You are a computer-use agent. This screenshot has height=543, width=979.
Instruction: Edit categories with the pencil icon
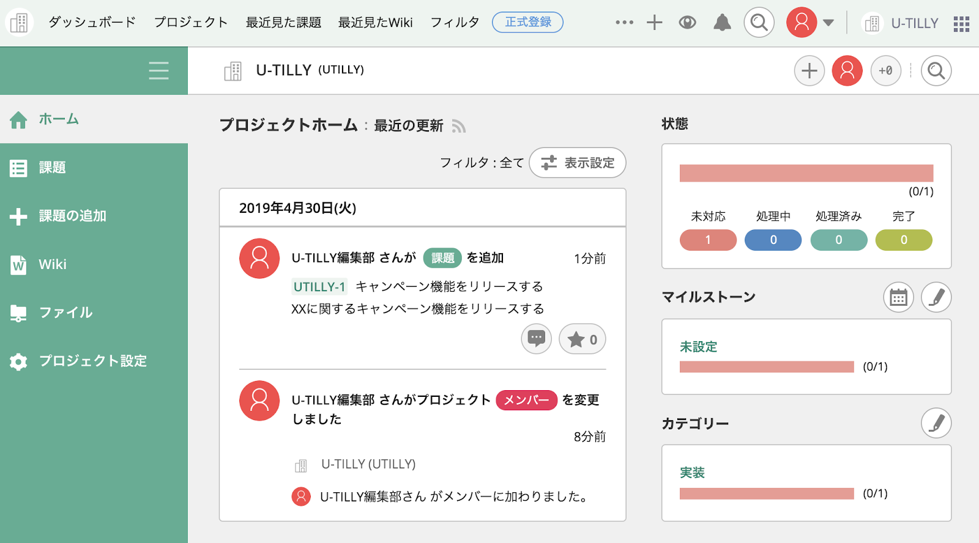(x=936, y=423)
